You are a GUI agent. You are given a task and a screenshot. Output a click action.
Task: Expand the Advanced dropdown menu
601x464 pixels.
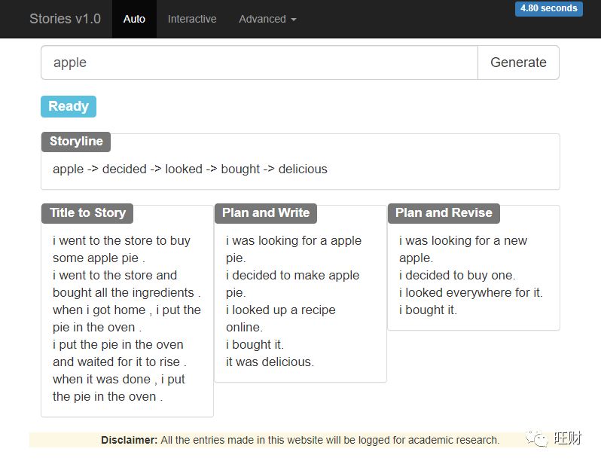tap(267, 19)
